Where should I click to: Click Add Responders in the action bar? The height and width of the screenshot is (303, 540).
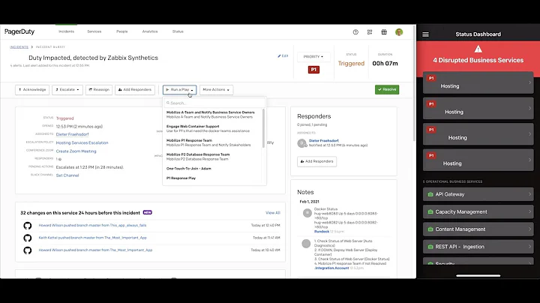[135, 89]
